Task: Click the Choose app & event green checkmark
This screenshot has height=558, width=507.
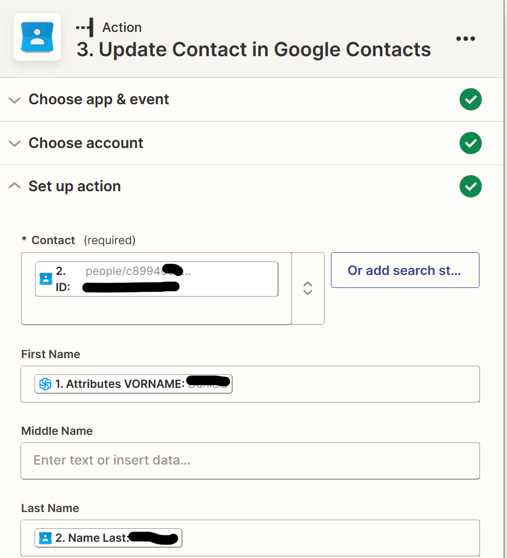Action: point(470,99)
